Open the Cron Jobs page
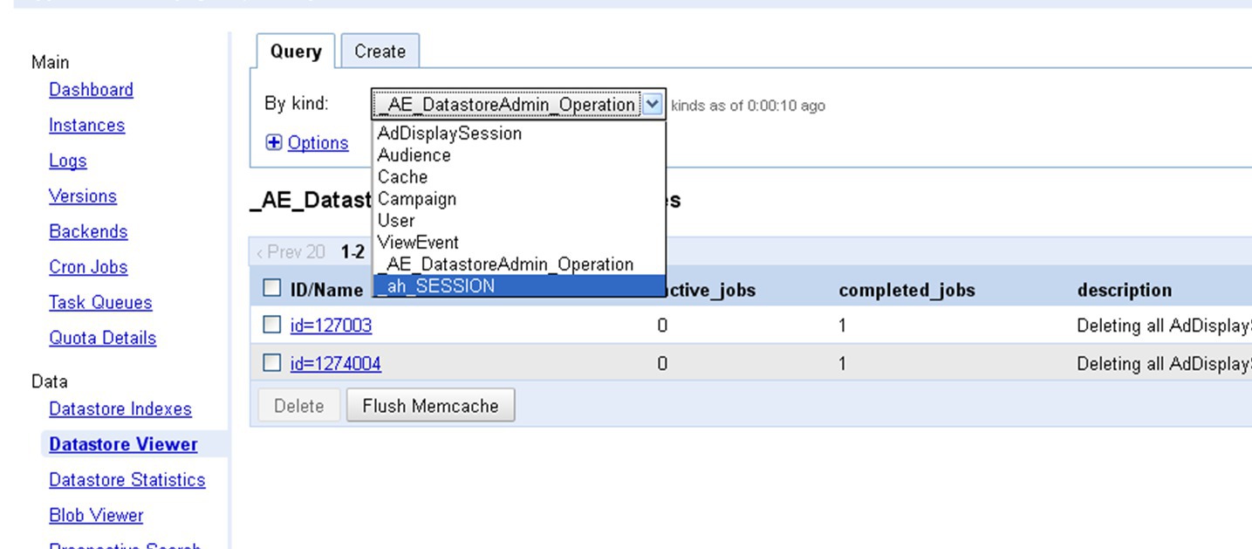Screen dimensions: 1252x549 (x=88, y=267)
